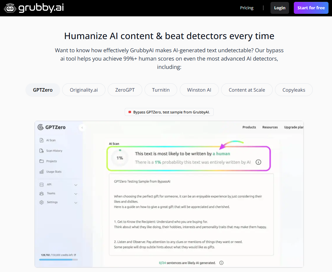Click the AI Scan sidebar icon
The image size is (332, 272).
[42, 140]
